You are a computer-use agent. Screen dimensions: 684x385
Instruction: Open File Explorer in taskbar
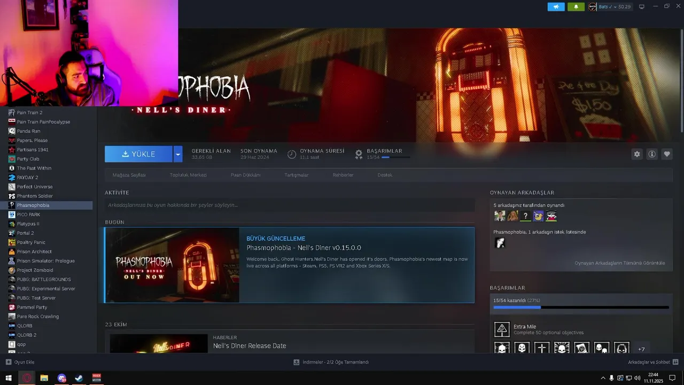click(x=44, y=378)
